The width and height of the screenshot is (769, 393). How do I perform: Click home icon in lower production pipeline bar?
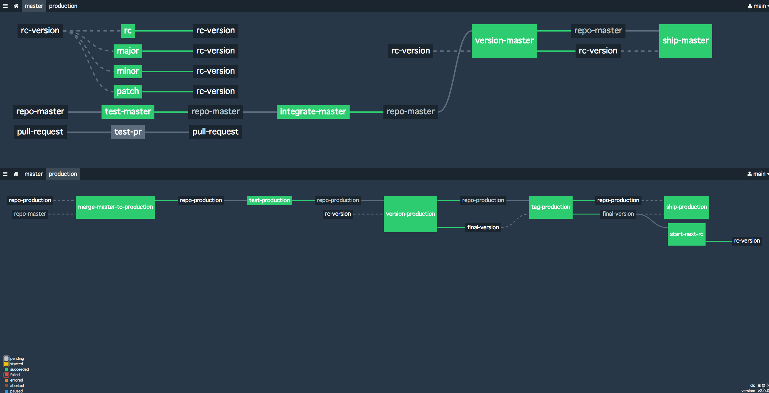[16, 174]
